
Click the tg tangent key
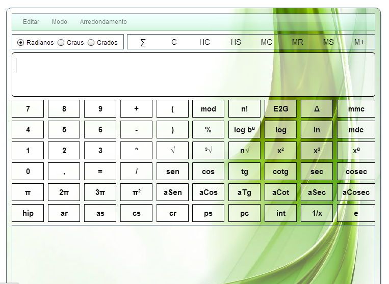coord(244,171)
